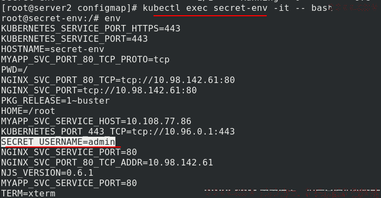This screenshot has width=381, height=198.
Task: Click the NGINX_SVC_SERVICE_PORT=80 line
Action: click(69, 152)
